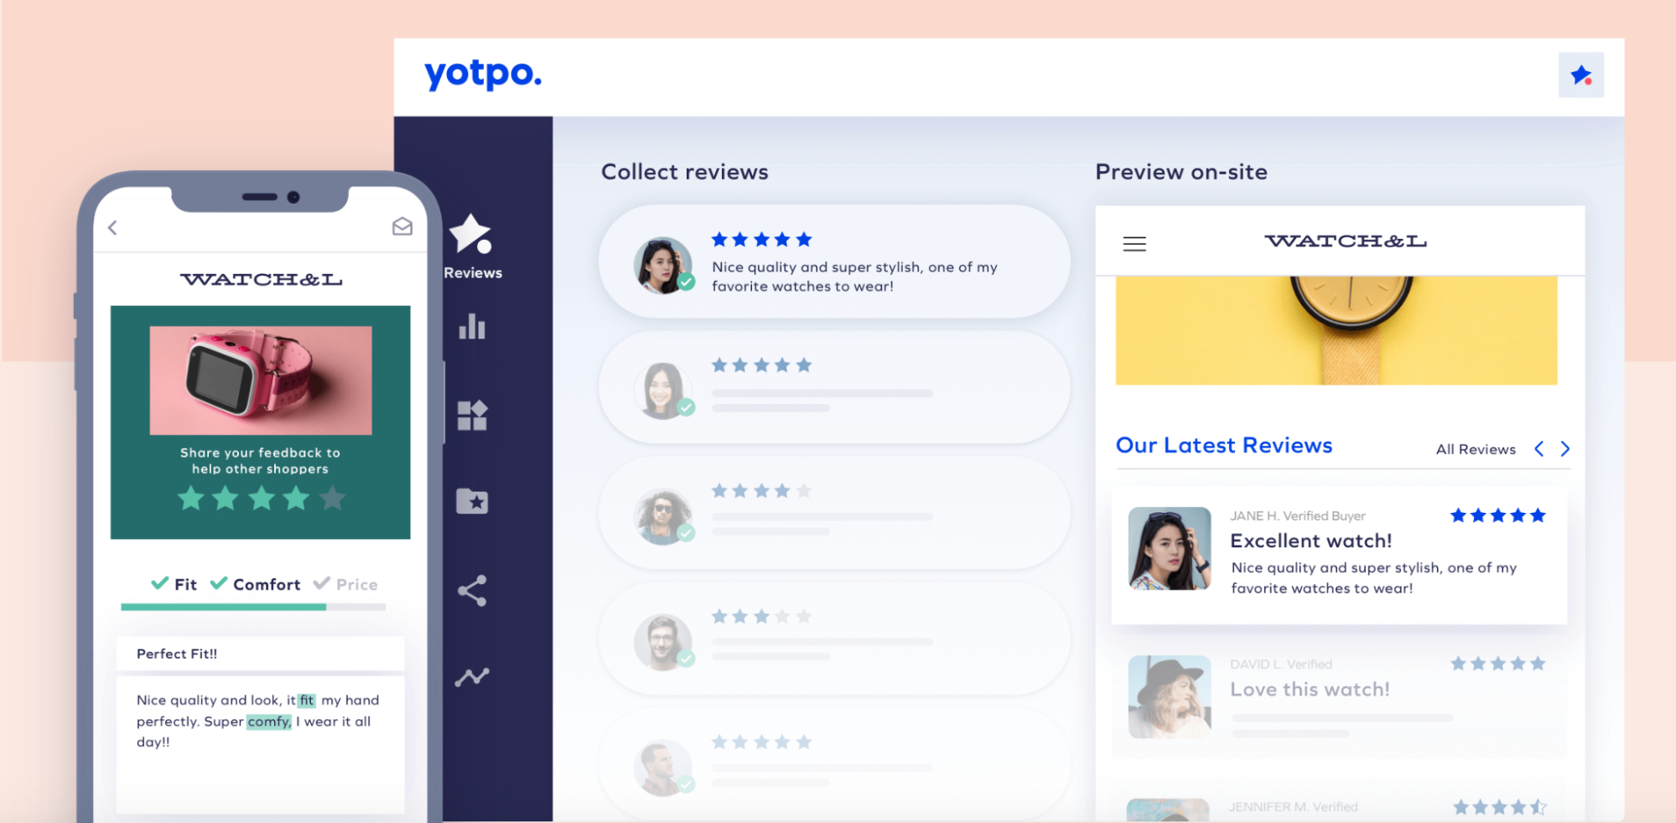Image resolution: width=1676 pixels, height=823 pixels.
Task: Open the hamburger menu on WATCH&L preview
Action: click(x=1134, y=244)
